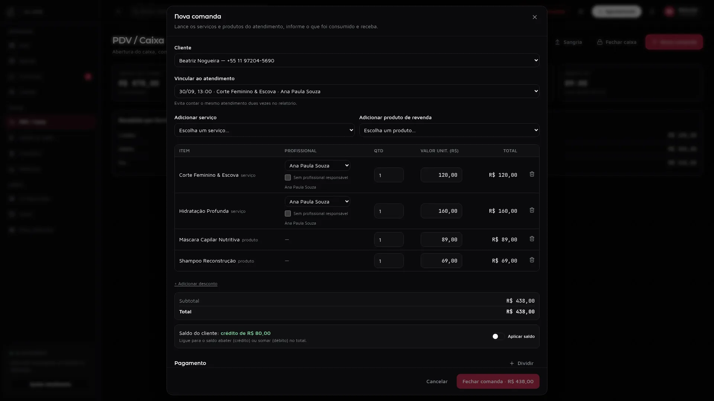Click Fechar comanda R$ 438,00 button
The width and height of the screenshot is (714, 401).
coord(498,381)
